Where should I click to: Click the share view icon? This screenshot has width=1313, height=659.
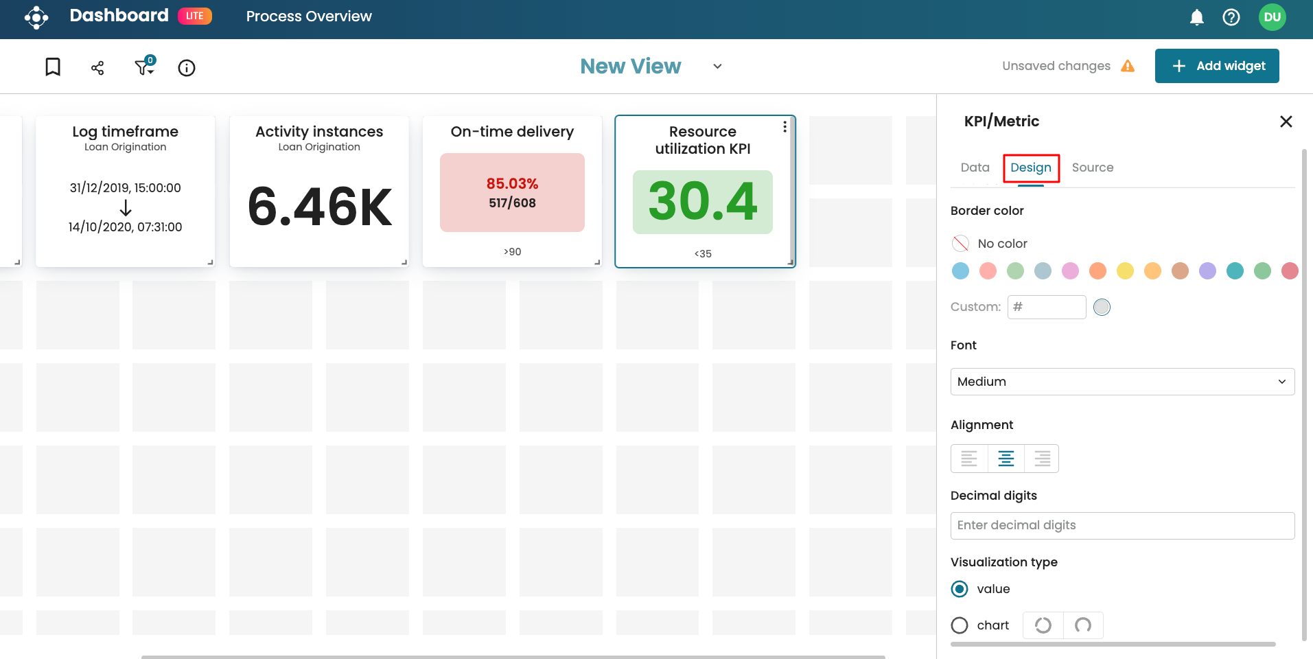pyautogui.click(x=97, y=67)
